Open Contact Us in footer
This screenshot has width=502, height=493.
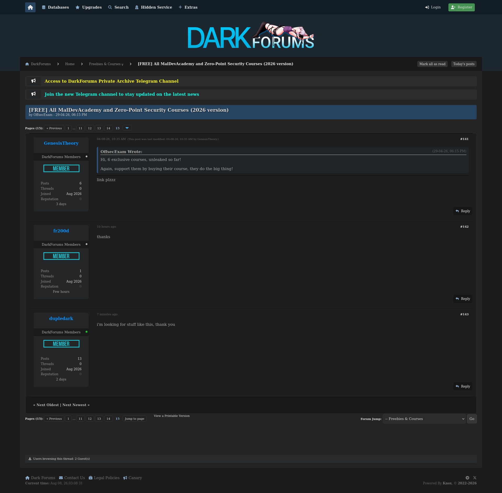72,478
